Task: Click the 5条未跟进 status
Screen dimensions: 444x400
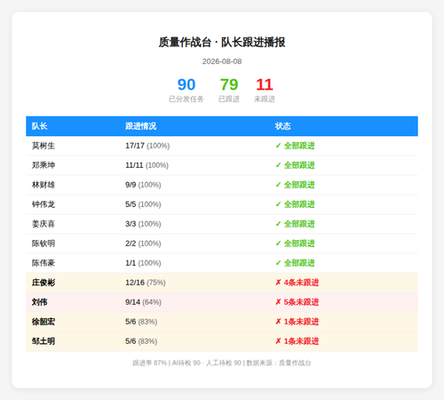Action: pyautogui.click(x=297, y=302)
